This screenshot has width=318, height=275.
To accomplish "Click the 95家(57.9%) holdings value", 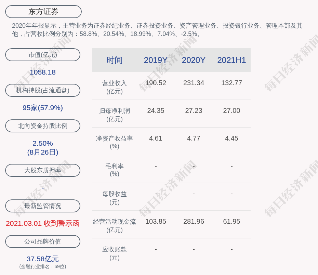I will [43, 108].
